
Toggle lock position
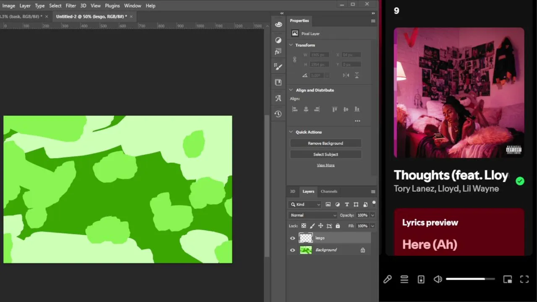(321, 226)
